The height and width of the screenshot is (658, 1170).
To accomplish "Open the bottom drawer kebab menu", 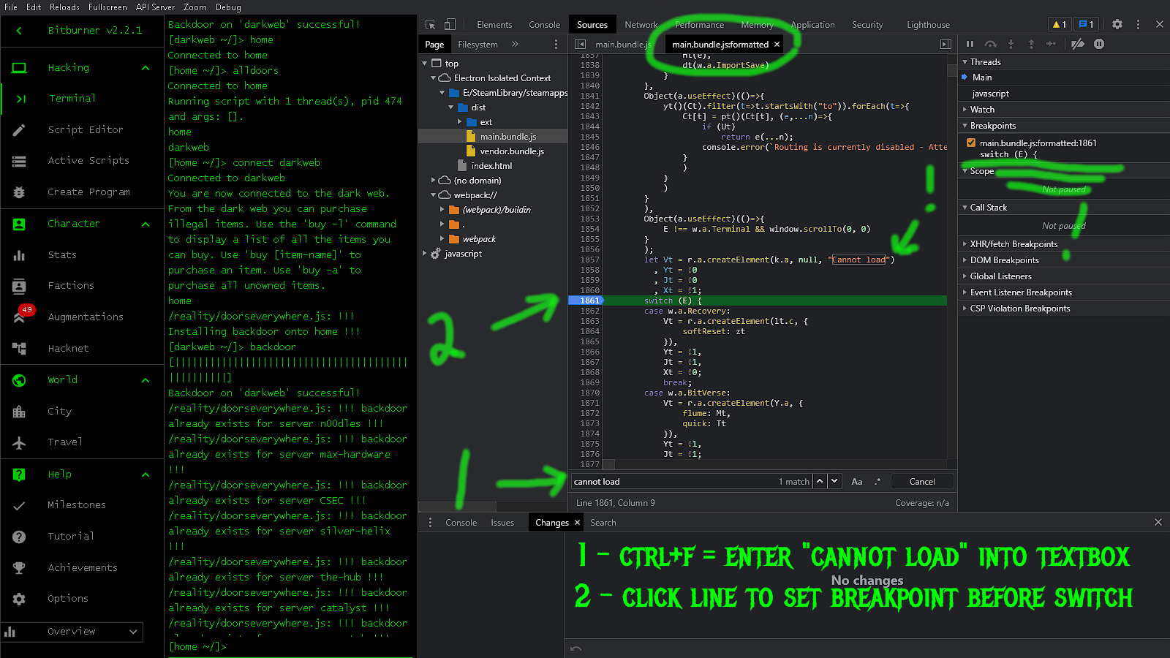I will pyautogui.click(x=430, y=522).
